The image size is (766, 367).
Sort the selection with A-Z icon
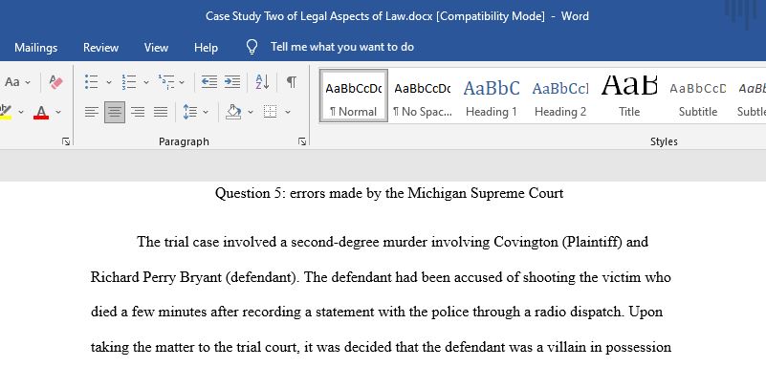(262, 82)
